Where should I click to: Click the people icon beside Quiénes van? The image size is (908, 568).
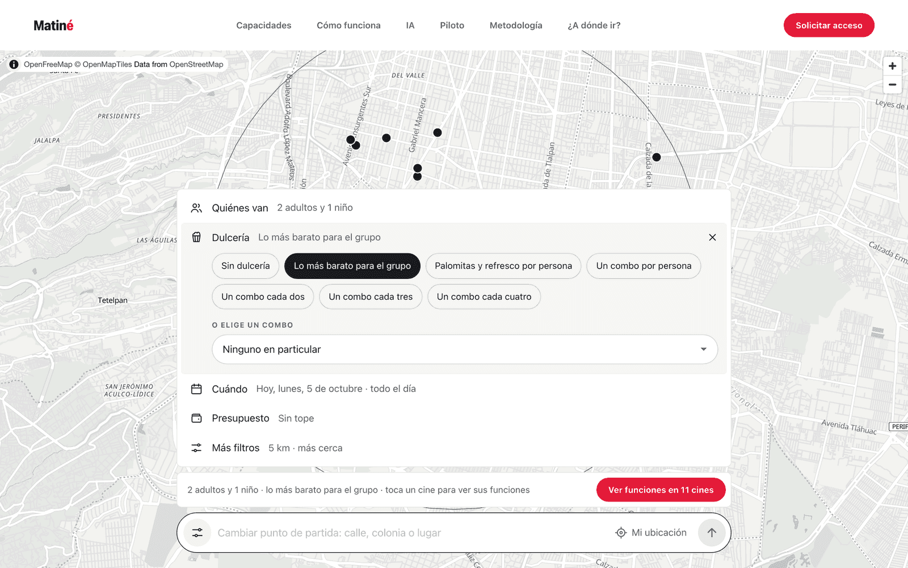pyautogui.click(x=196, y=208)
